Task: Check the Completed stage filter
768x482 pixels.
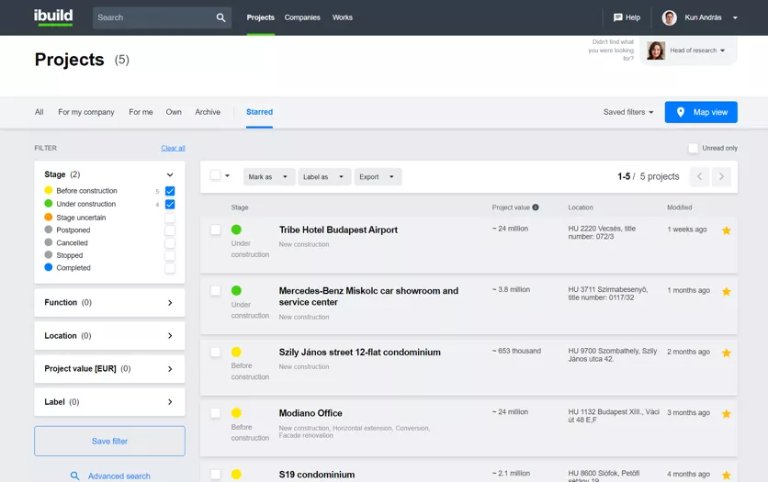Action: coord(170,268)
